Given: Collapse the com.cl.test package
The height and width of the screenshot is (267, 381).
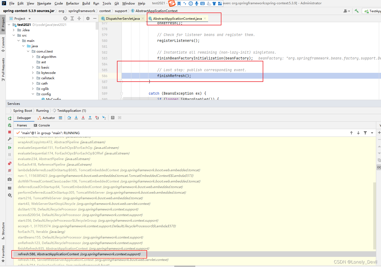Looking at the screenshot, I should pyautogui.click(x=28, y=51).
